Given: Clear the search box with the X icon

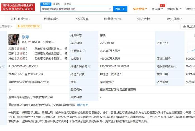Looking at the screenshot, I should click(x=110, y=9).
